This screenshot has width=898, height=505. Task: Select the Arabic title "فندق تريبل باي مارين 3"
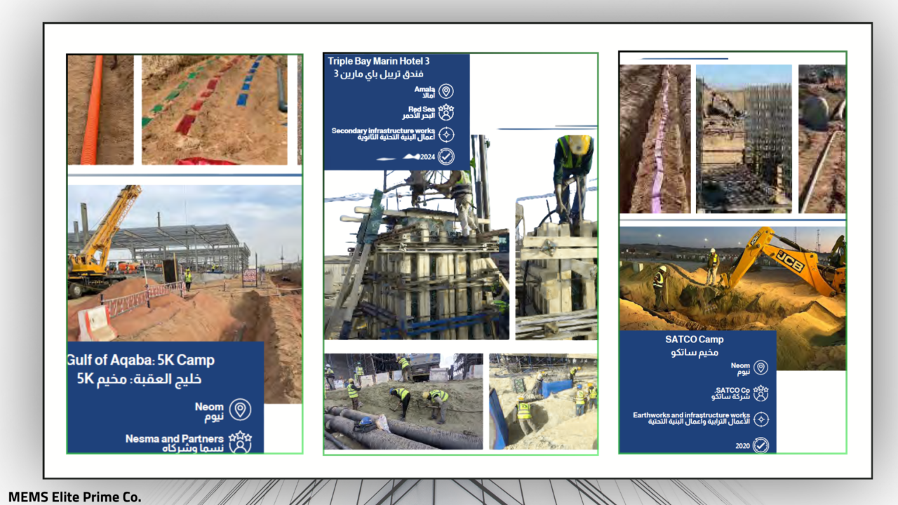pyautogui.click(x=379, y=74)
